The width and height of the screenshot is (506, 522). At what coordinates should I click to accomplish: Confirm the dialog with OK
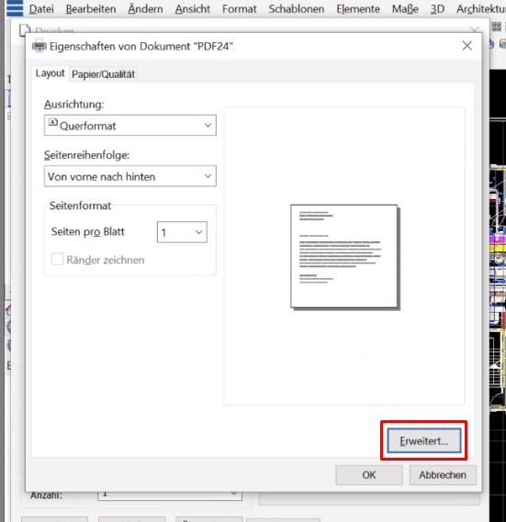click(369, 475)
